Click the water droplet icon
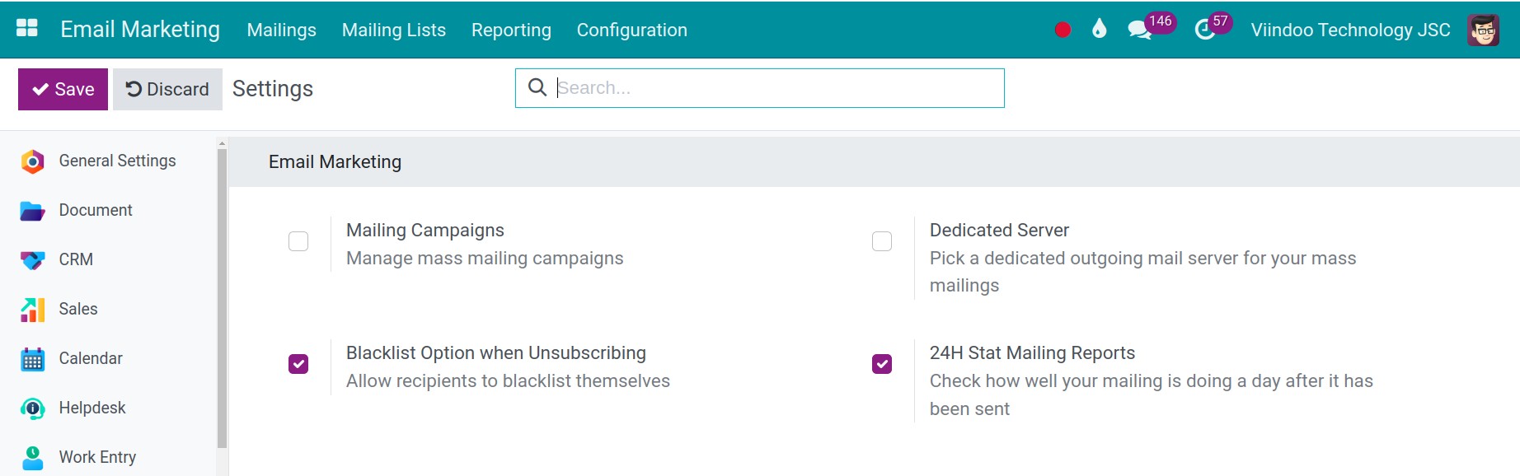Screen dimensions: 1520x476 [1099, 30]
